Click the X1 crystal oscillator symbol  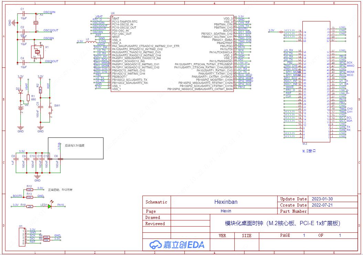point(38,53)
